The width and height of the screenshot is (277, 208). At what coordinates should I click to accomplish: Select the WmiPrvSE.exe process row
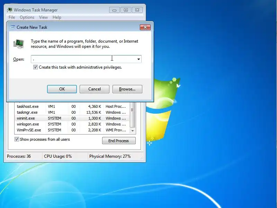(x=72, y=130)
